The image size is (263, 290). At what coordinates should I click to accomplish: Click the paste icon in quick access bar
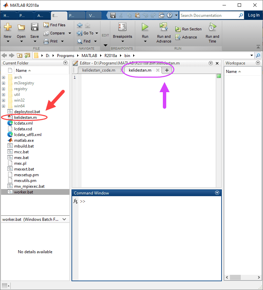click(137, 15)
